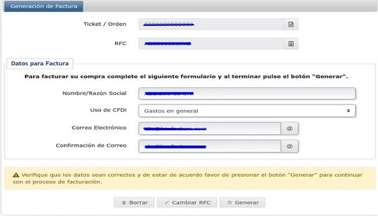378x216 pixels.
Task: Click the Generar button
Action: 242,202
